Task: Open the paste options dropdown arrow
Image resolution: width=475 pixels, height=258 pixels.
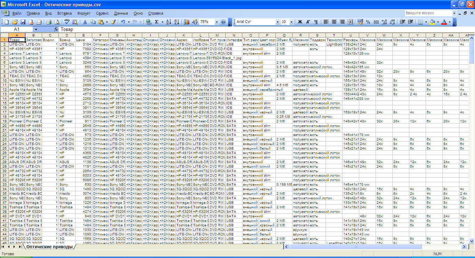Action: coord(106,22)
